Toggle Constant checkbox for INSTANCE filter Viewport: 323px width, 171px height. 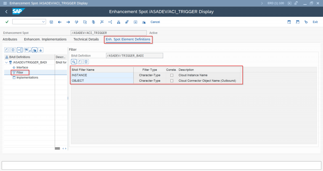pos(172,75)
